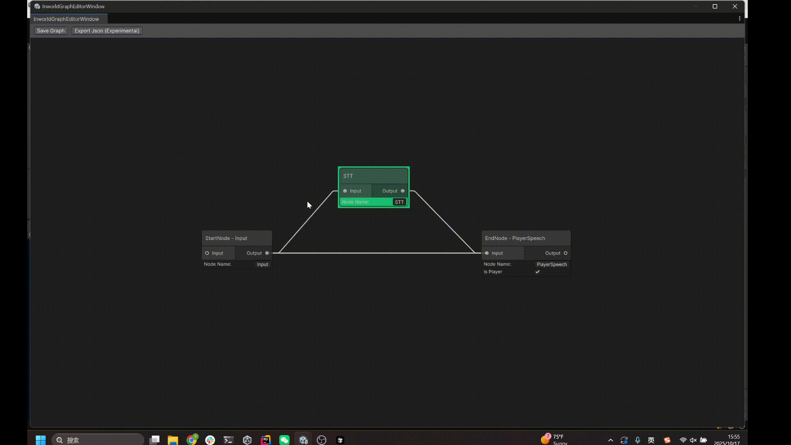Click the Save Graph button
Image resolution: width=791 pixels, height=445 pixels.
pos(51,31)
